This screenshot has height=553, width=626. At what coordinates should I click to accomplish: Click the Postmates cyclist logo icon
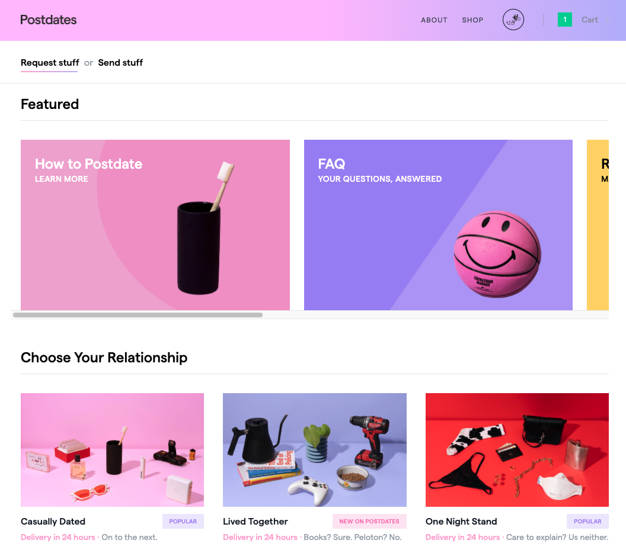coord(513,20)
